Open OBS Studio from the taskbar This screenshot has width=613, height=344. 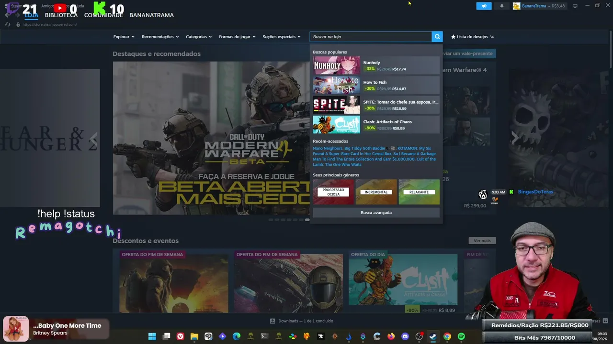[419, 336]
